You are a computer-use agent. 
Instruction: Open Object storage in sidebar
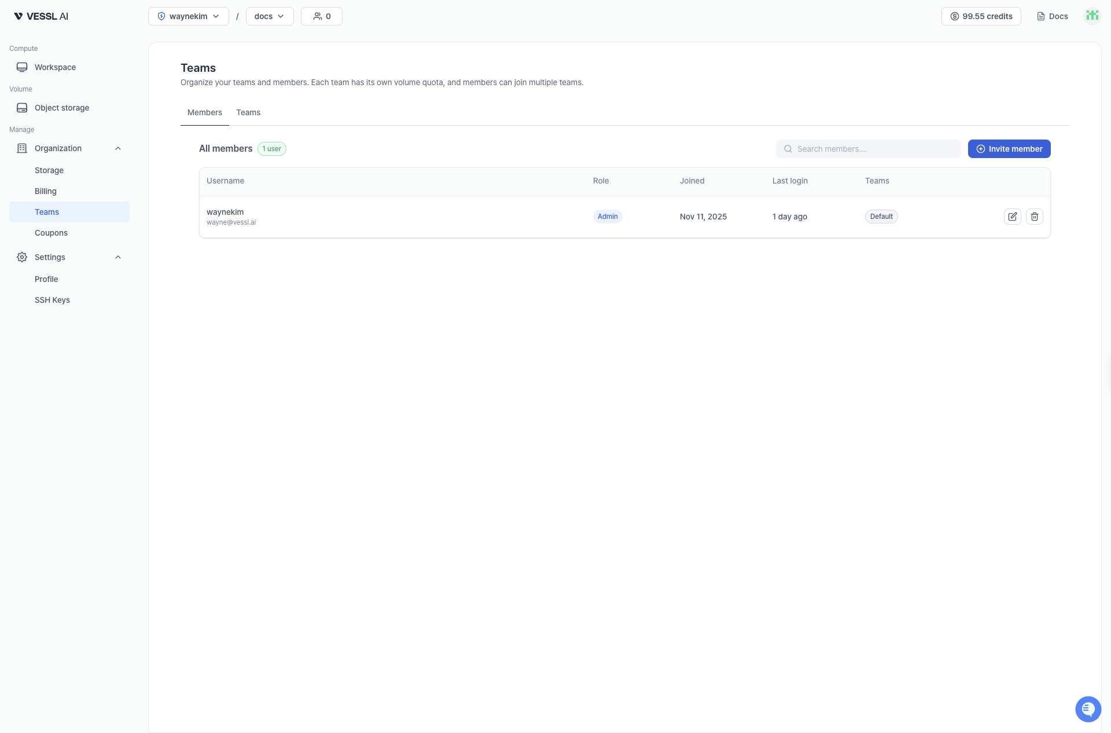[x=61, y=108]
